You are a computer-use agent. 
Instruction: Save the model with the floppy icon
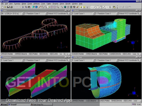[x=8, y=7]
